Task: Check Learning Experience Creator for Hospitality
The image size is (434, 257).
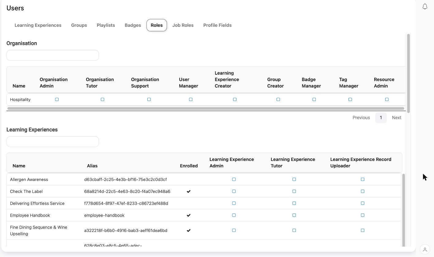Action: (235, 99)
